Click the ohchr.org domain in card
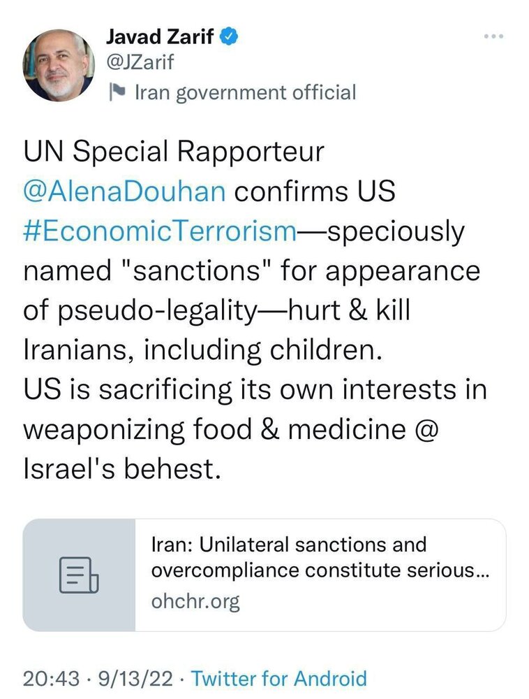The image size is (529, 699). click(195, 603)
